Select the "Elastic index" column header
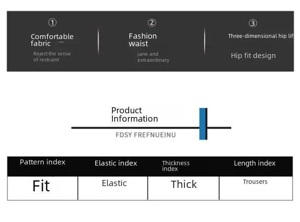This screenshot has width=300, height=222. coord(116,163)
